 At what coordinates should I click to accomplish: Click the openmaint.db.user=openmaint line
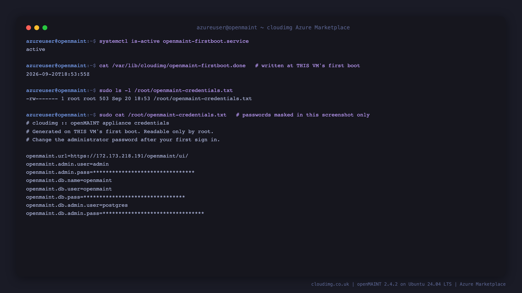point(69,189)
